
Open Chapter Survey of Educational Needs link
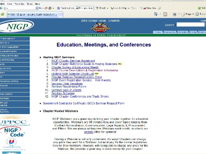[x=75, y=67]
